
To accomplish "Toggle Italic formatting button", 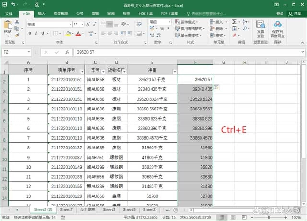I will [x=36, y=33].
